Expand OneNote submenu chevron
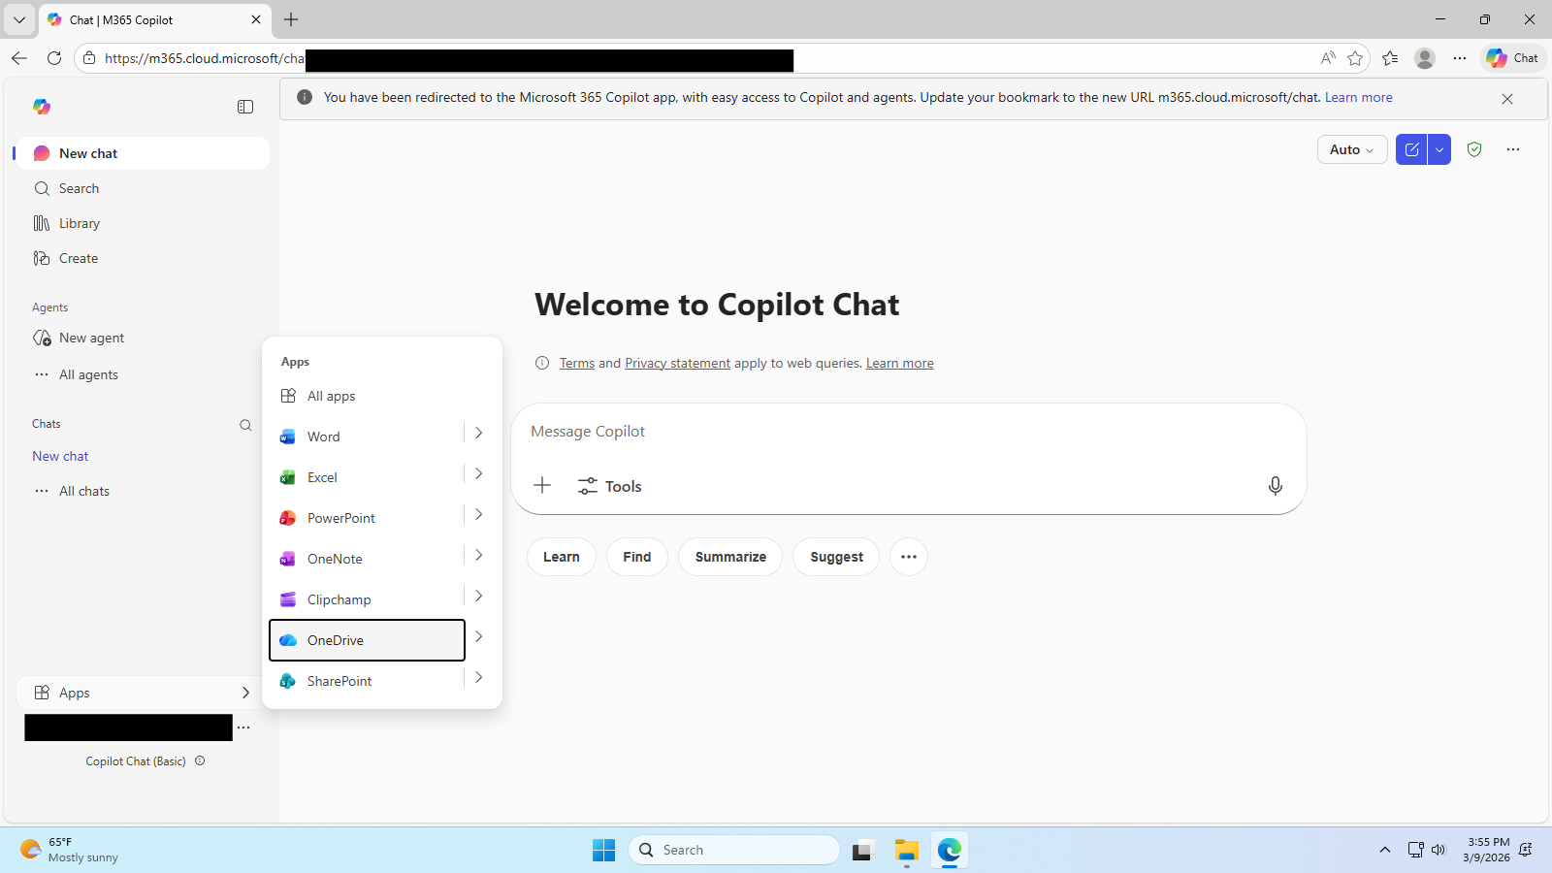The width and height of the screenshot is (1552, 873). point(479,556)
